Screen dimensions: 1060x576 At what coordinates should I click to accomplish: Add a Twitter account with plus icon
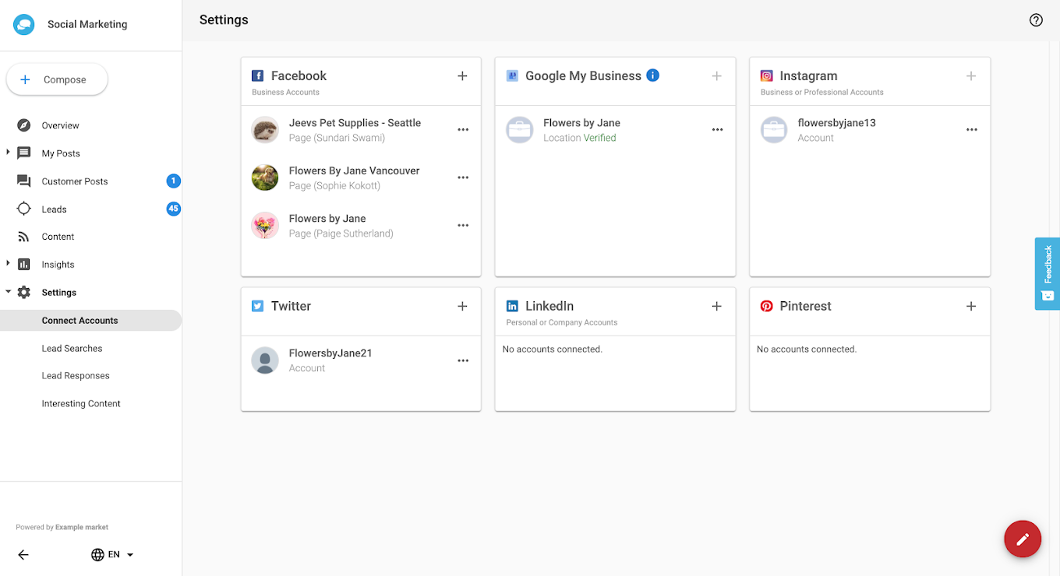click(x=462, y=307)
